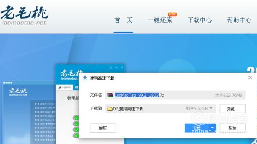This screenshot has height=144, width=257.
Task: Open the download location dropdown arrow
Action: 211,108
